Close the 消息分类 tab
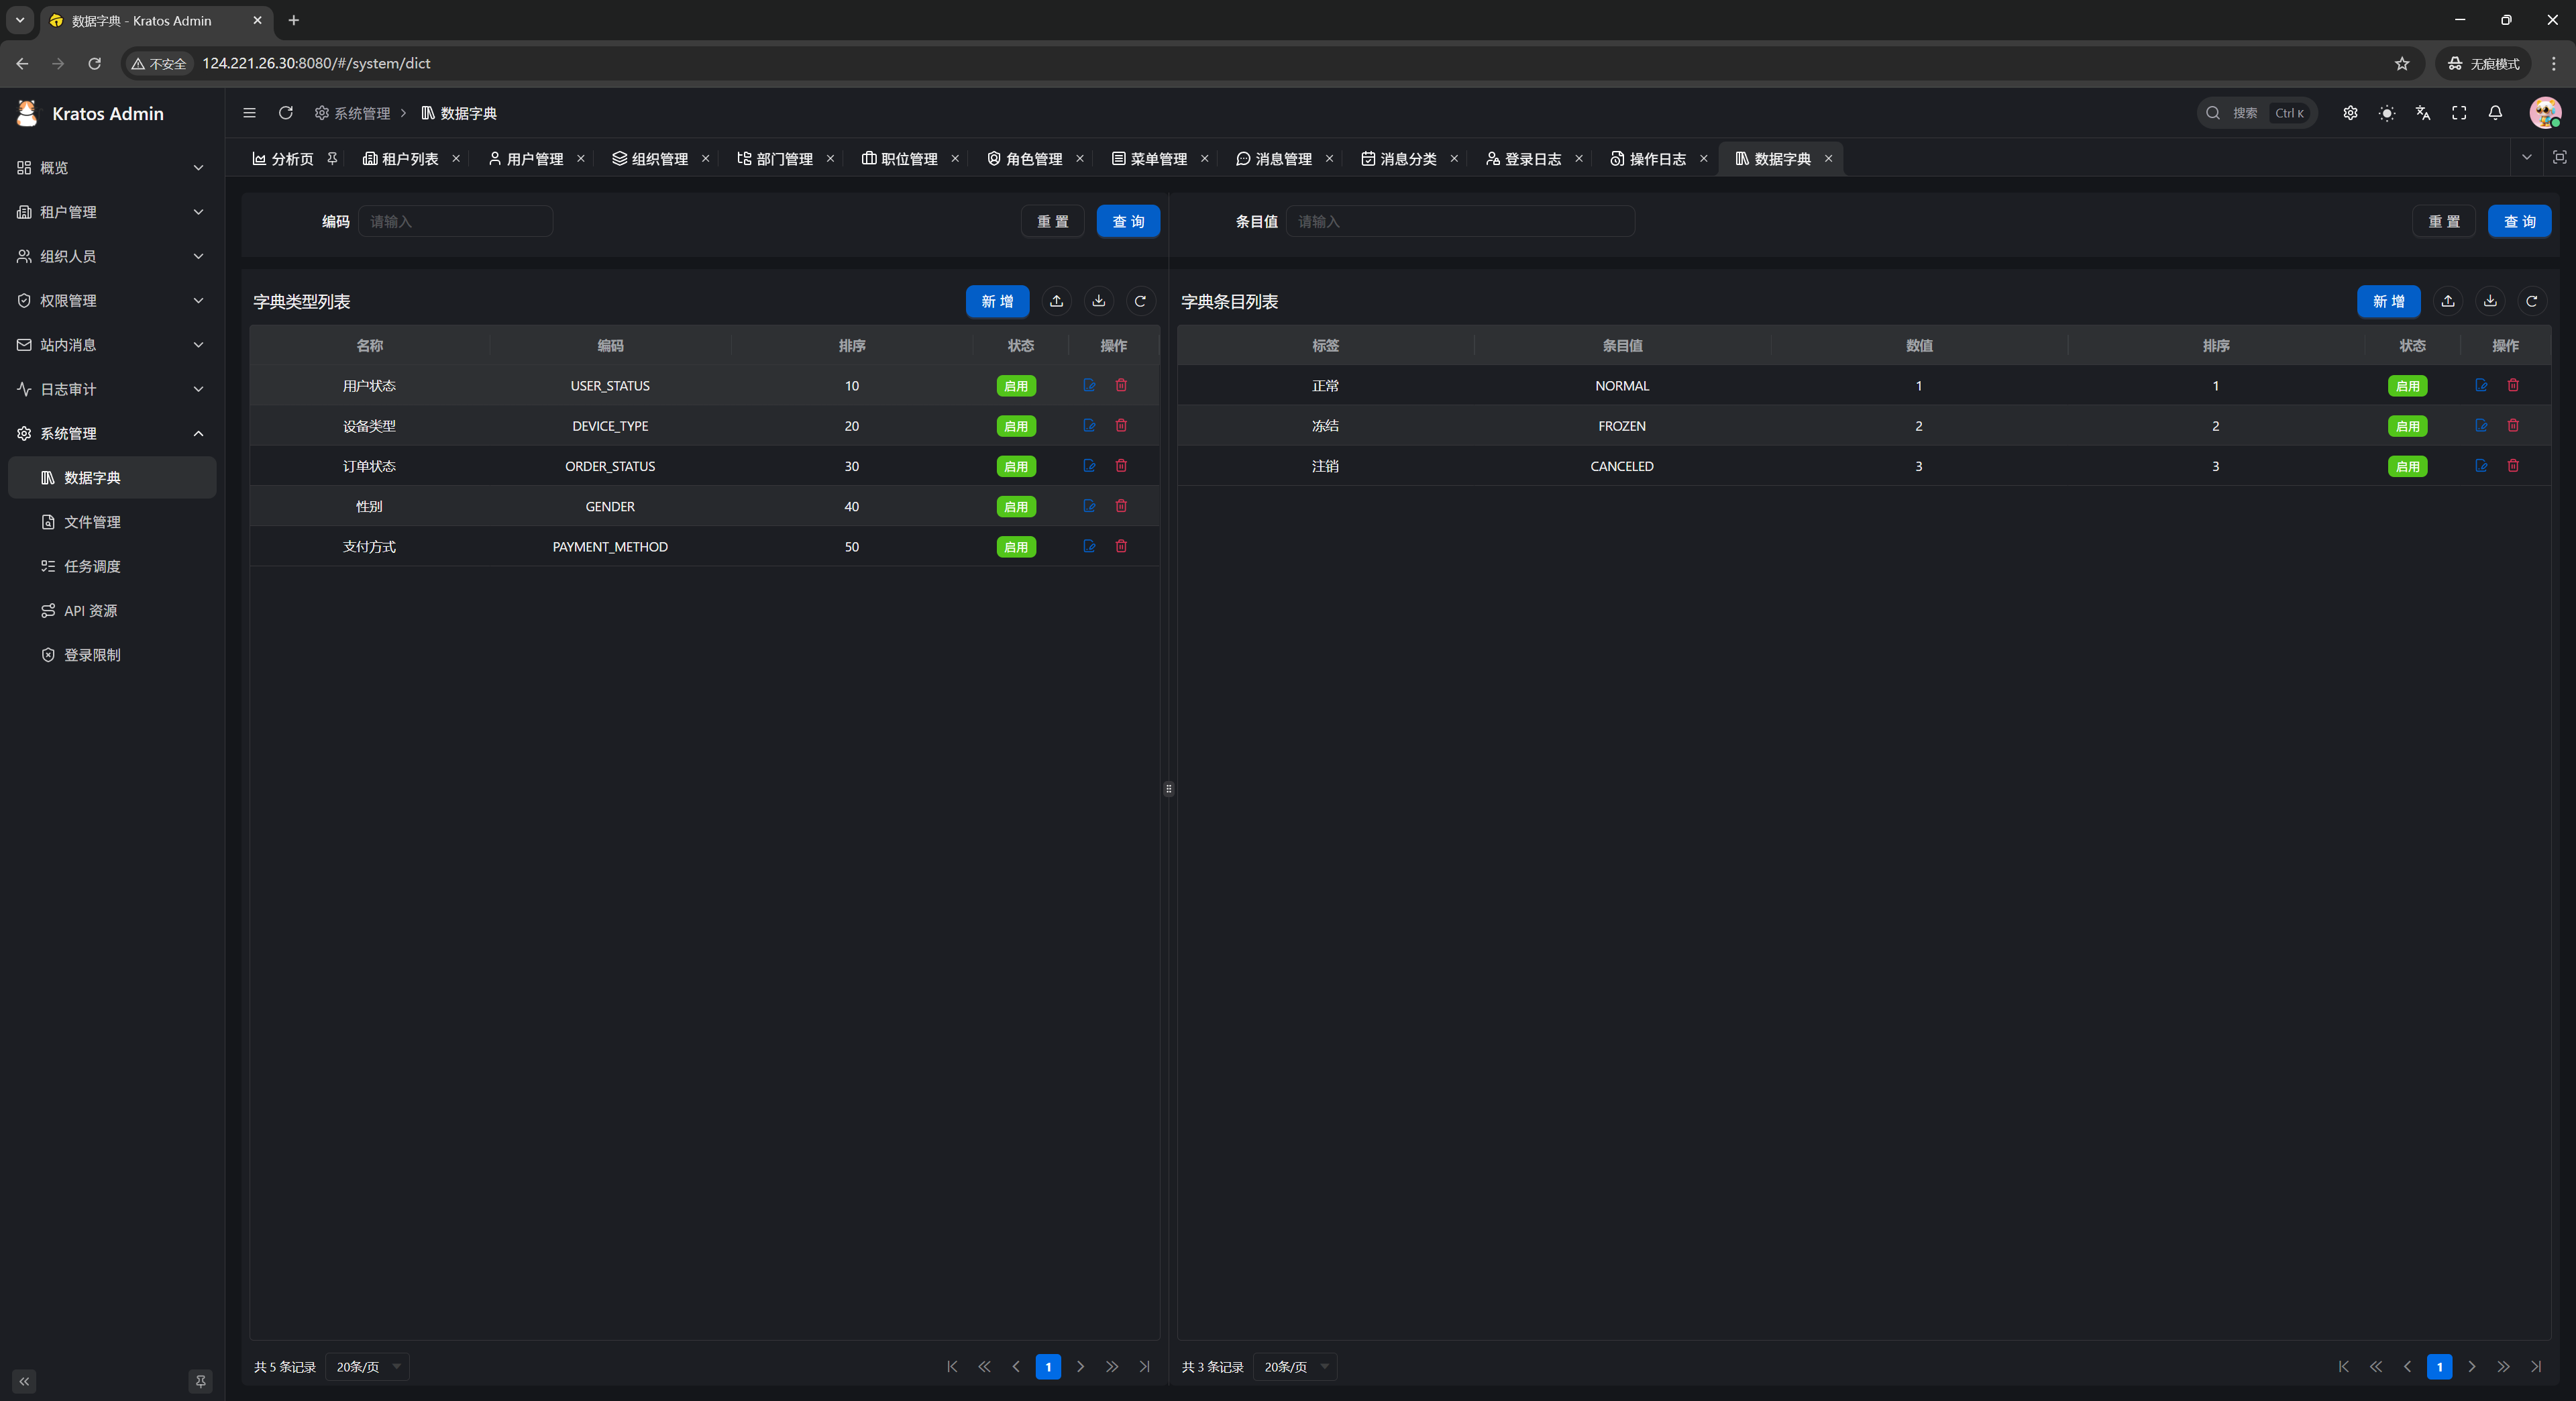 point(1454,158)
